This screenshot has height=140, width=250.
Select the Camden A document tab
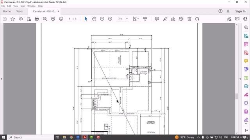pos(44,11)
